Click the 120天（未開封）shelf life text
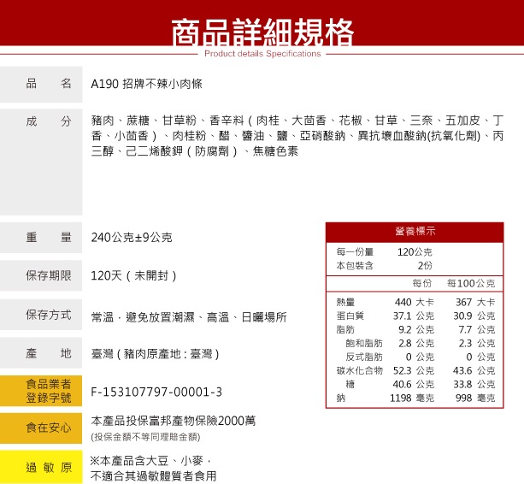This screenshot has width=524, height=484. click(134, 276)
